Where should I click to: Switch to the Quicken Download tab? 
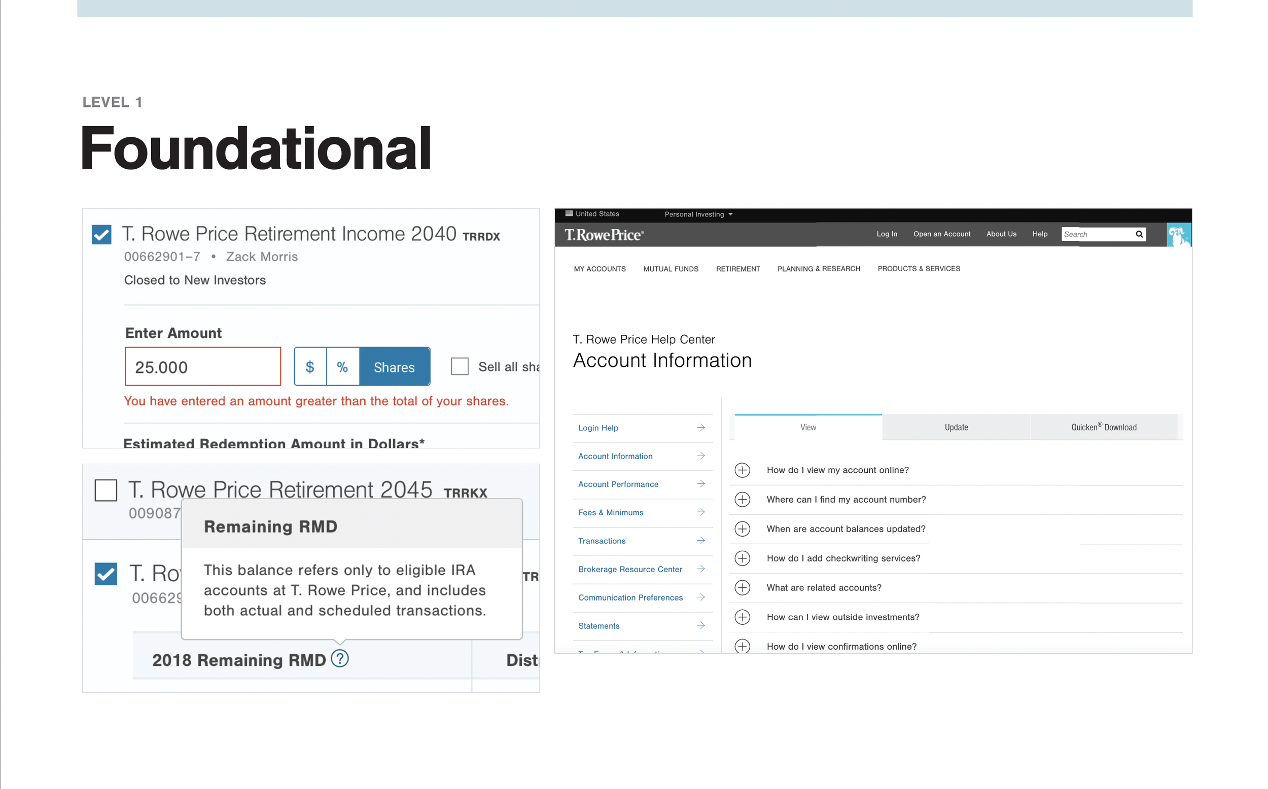click(x=1104, y=427)
